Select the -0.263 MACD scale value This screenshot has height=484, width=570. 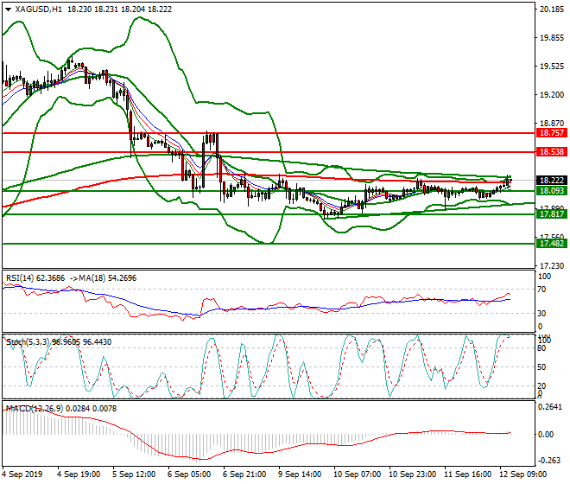pos(550,461)
